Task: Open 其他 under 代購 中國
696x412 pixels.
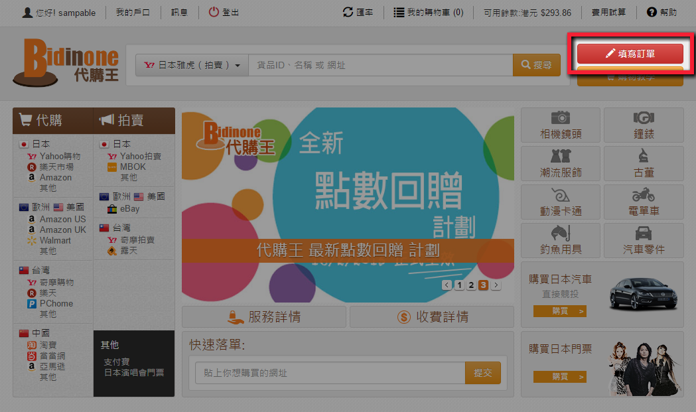Action: pos(48,378)
